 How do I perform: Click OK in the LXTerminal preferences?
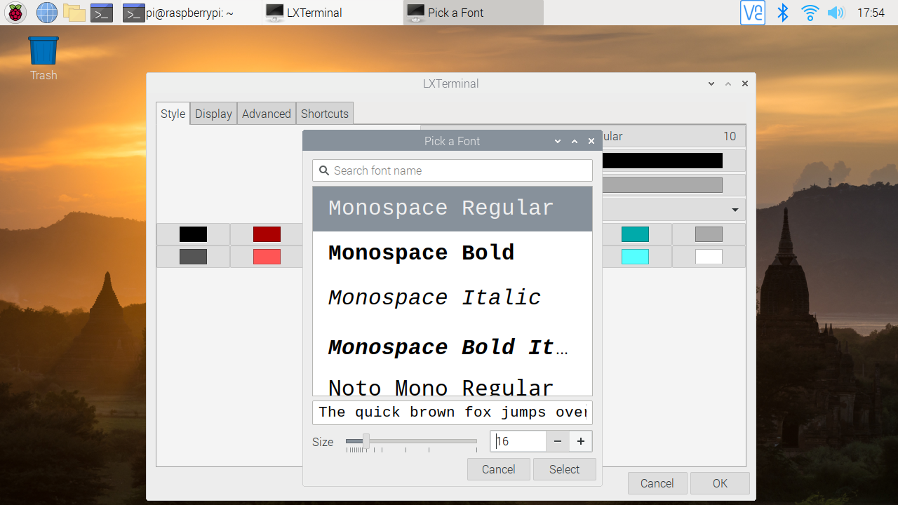point(720,483)
